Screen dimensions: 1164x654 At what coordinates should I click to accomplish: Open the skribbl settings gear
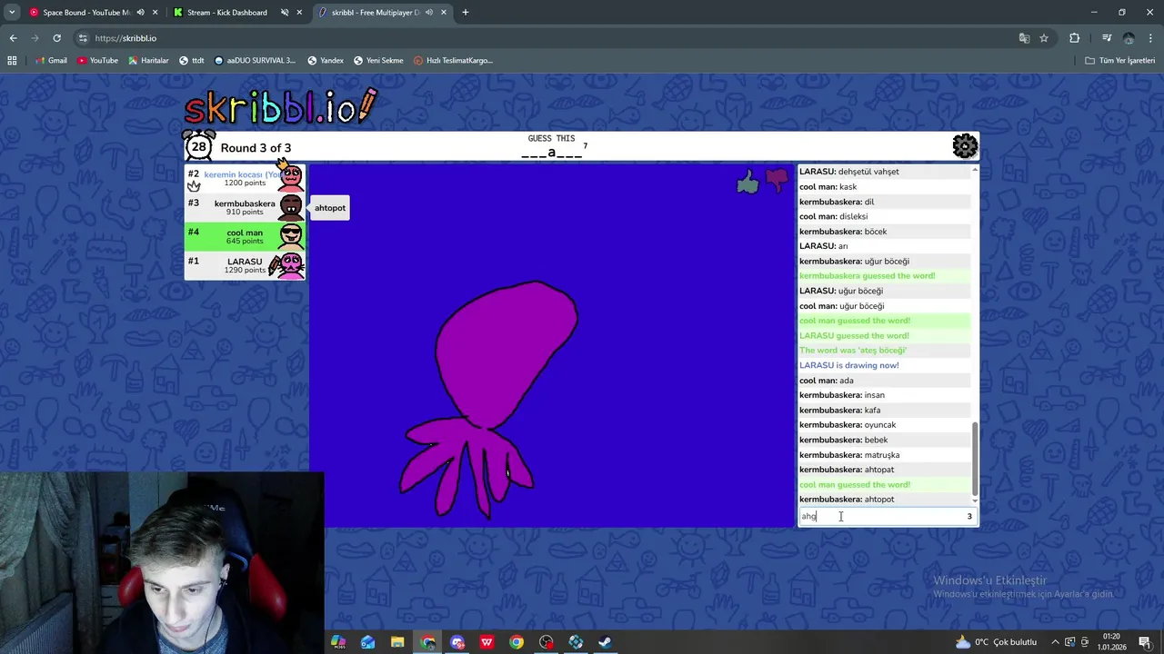965,146
